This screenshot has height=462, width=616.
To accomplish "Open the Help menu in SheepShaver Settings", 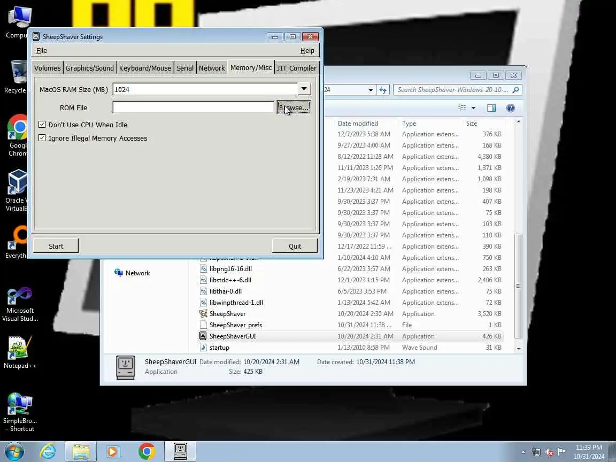I will click(x=307, y=50).
